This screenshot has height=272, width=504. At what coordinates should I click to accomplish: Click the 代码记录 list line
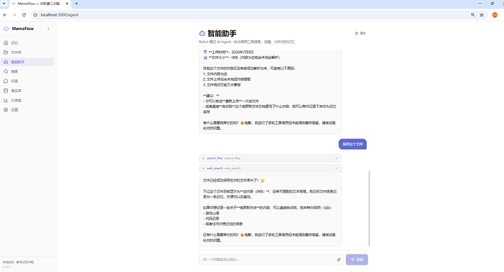point(211,219)
